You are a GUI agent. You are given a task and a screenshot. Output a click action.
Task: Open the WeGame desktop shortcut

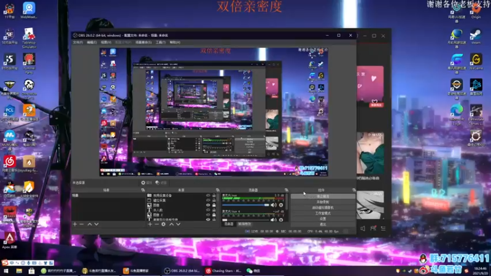(476, 62)
